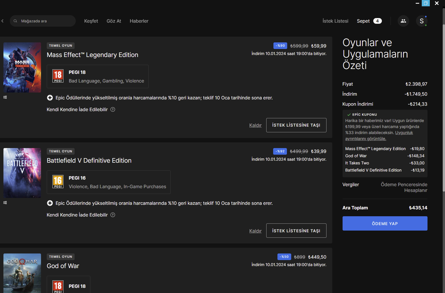Remove Mass Effect with Kaldır link
The image size is (445, 293).
255,125
